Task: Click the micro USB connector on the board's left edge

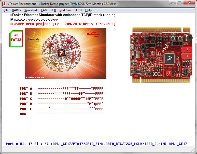Action: point(132,47)
